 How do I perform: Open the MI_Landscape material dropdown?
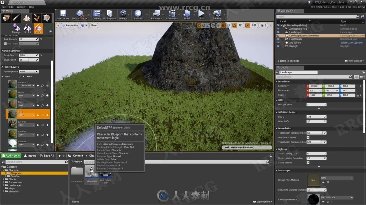point(337,197)
